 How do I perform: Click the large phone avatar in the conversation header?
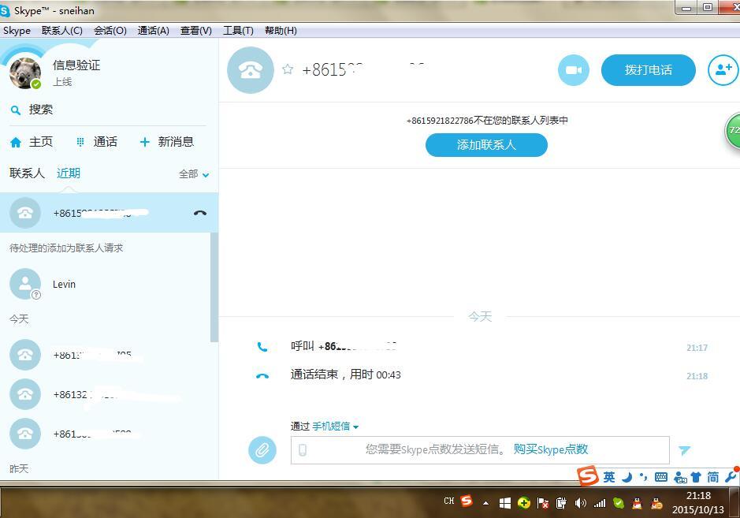pos(251,70)
